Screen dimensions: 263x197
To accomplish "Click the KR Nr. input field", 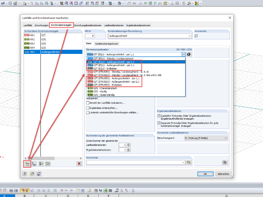I will click(x=90, y=36).
